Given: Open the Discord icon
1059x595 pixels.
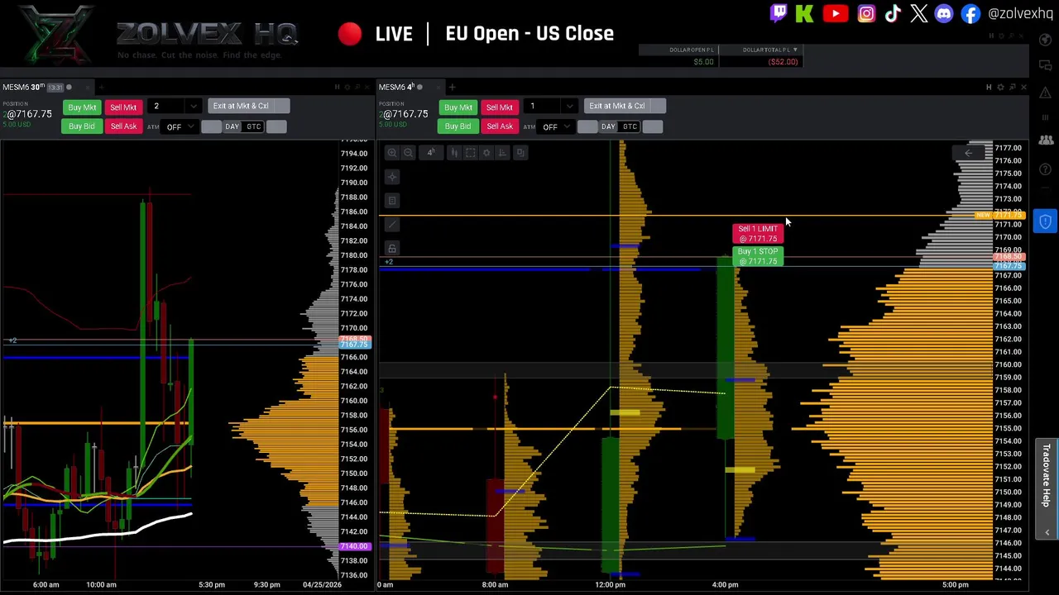Looking at the screenshot, I should coord(944,13).
